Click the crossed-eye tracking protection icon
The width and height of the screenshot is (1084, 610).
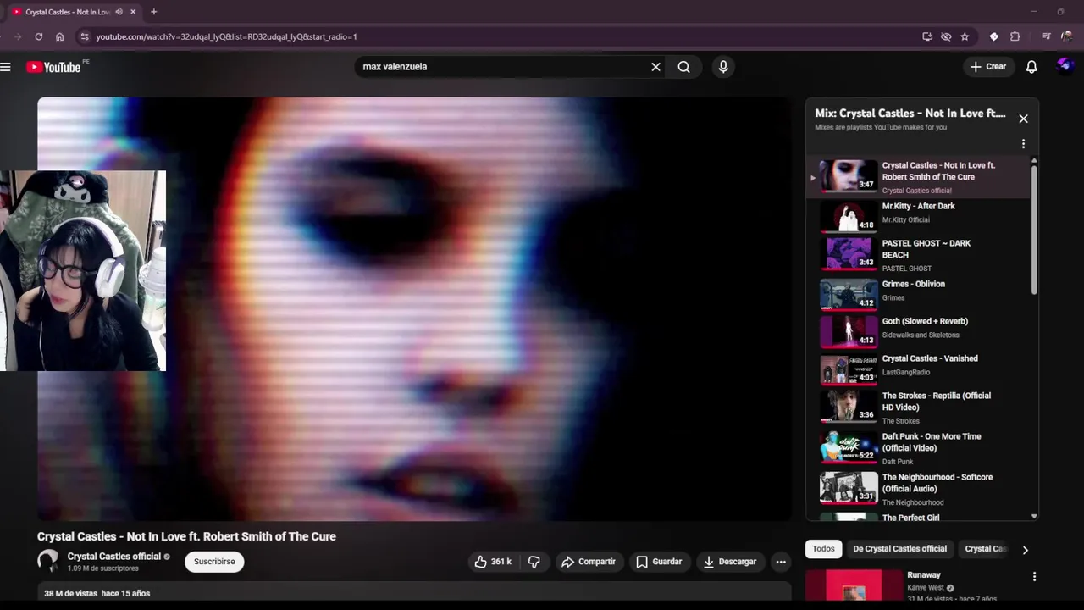click(946, 36)
